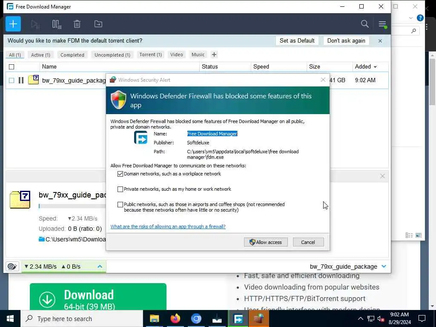Open the search magnifier in FDM
Screen dimensions: 436x327
[365, 24]
